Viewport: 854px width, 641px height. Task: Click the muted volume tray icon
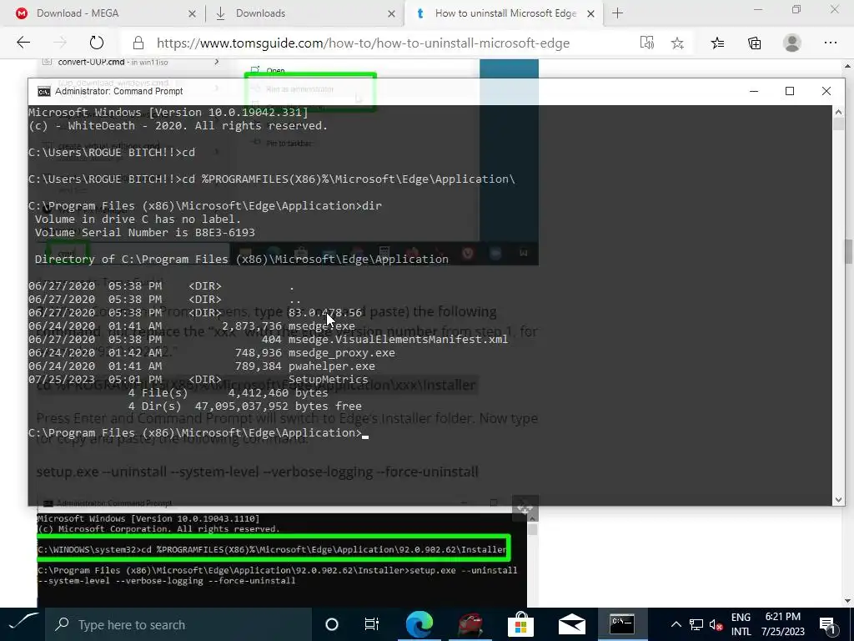point(716,625)
